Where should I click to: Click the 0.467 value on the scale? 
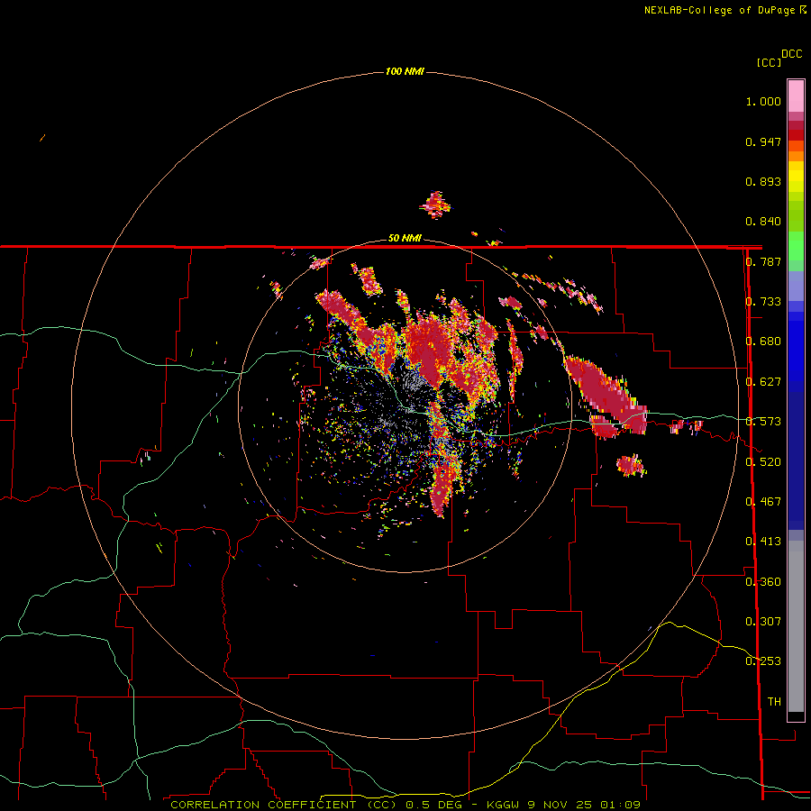click(x=763, y=502)
